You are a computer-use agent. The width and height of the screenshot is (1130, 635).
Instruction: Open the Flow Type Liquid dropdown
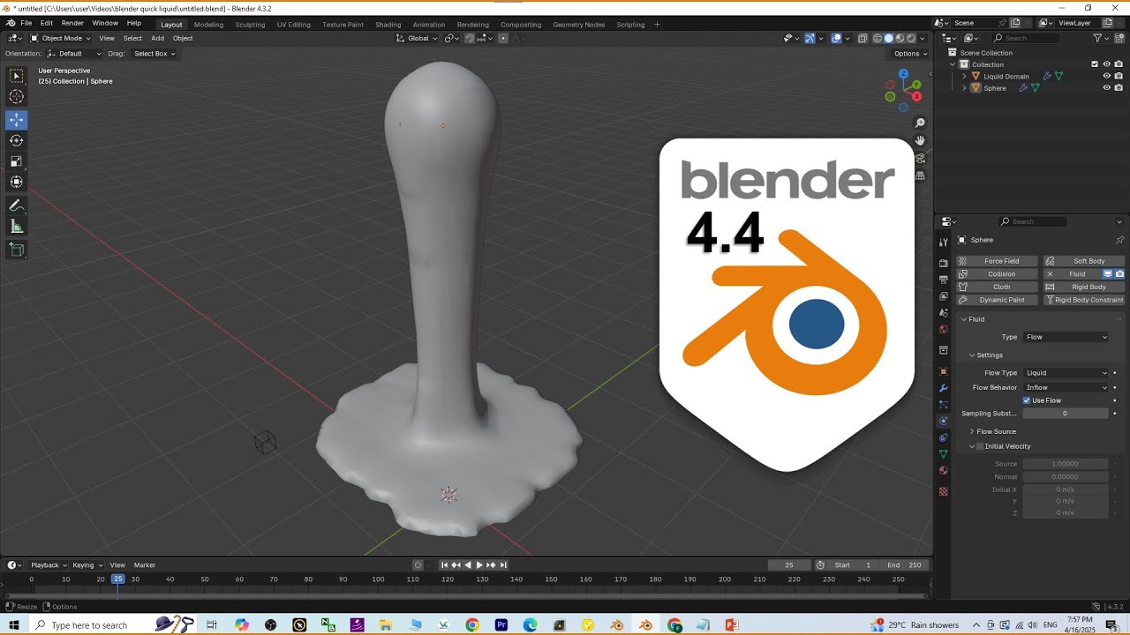tap(1066, 373)
